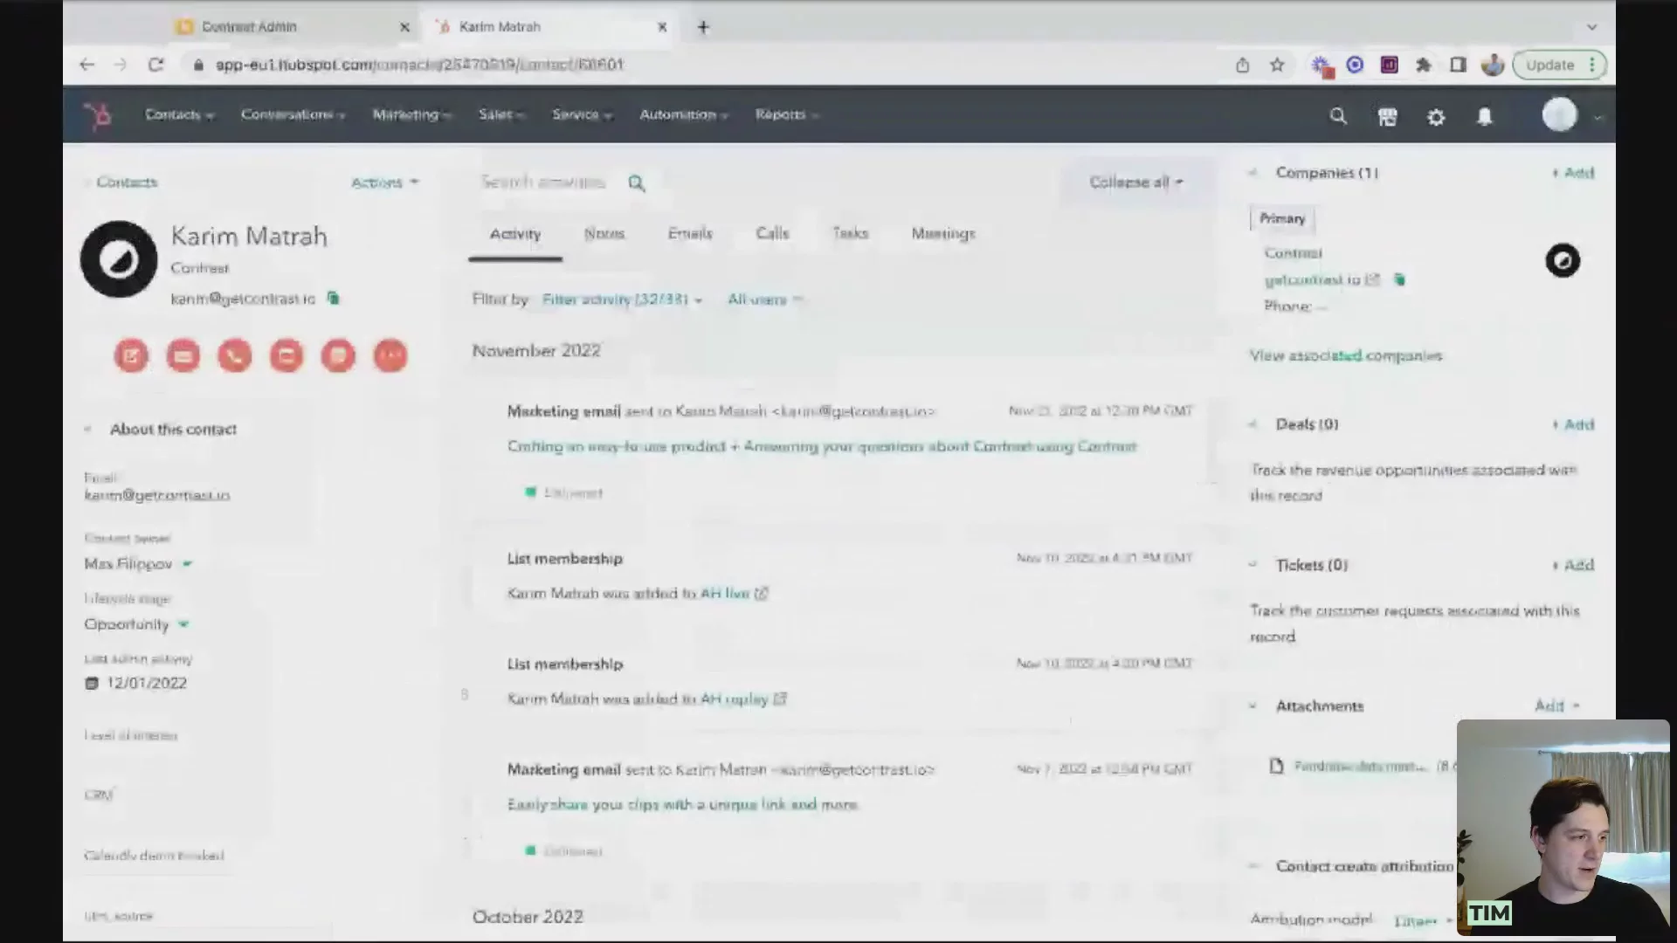Viewport: 1677px width, 943px height.
Task: Open the Contacts navigation menu
Action: click(179, 114)
